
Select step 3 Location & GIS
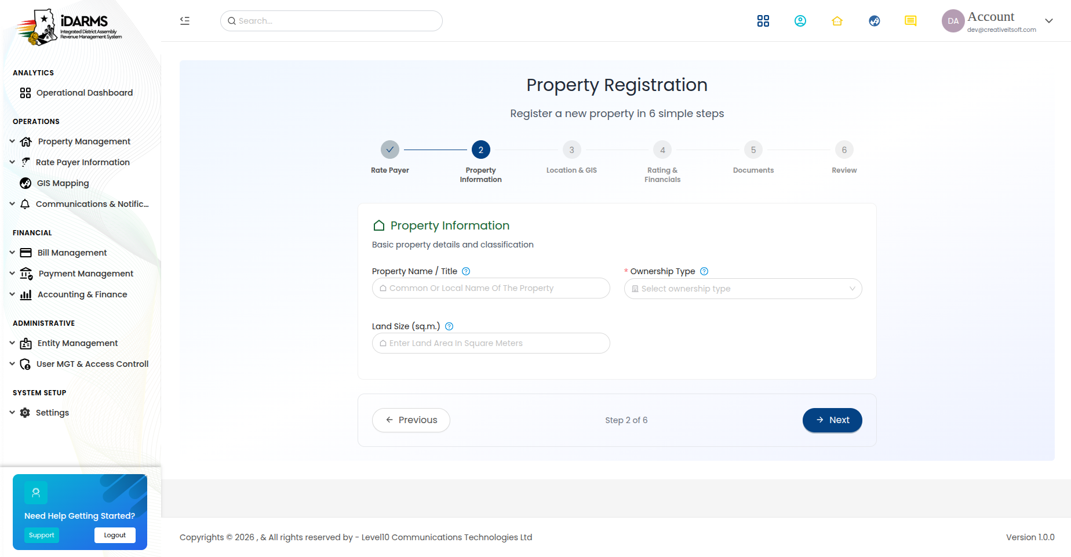[x=571, y=150]
